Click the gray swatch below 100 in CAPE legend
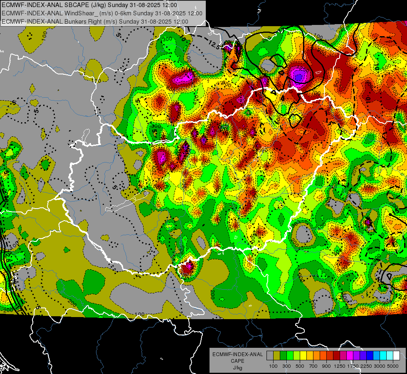This screenshot has width=407, height=374. tap(270, 355)
